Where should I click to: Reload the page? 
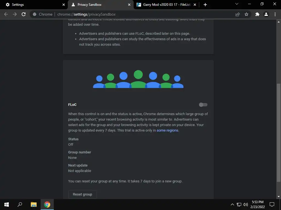point(24,14)
